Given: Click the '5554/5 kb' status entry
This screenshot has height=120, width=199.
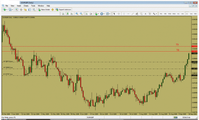Looking at the screenshot, I should point(186,117).
